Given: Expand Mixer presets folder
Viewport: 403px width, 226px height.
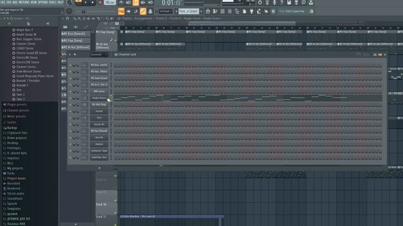Looking at the screenshot, I should [x=16, y=116].
